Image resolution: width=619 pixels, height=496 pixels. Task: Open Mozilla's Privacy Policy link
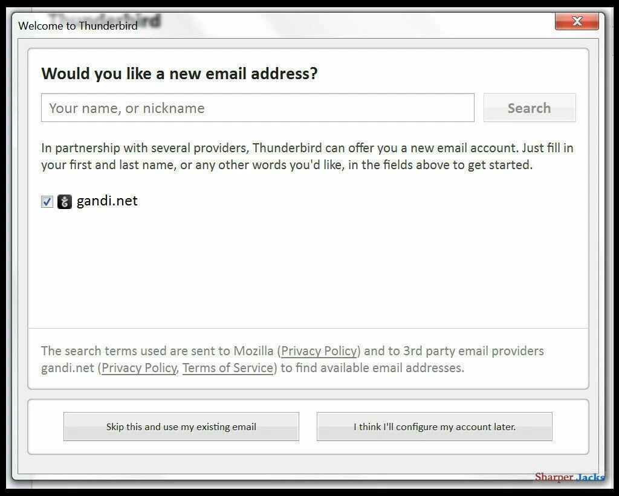(x=319, y=351)
